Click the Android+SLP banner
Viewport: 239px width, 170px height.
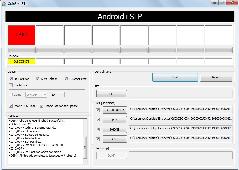(120, 16)
